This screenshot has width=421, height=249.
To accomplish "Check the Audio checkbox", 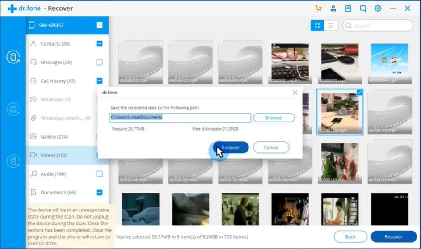I will 99,174.
